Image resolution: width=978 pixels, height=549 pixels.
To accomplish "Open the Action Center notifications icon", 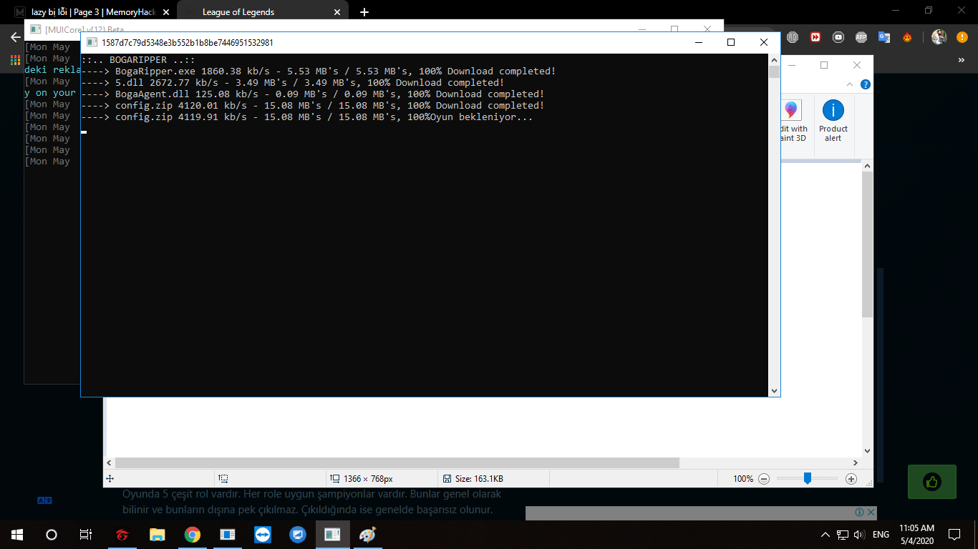I will point(954,535).
